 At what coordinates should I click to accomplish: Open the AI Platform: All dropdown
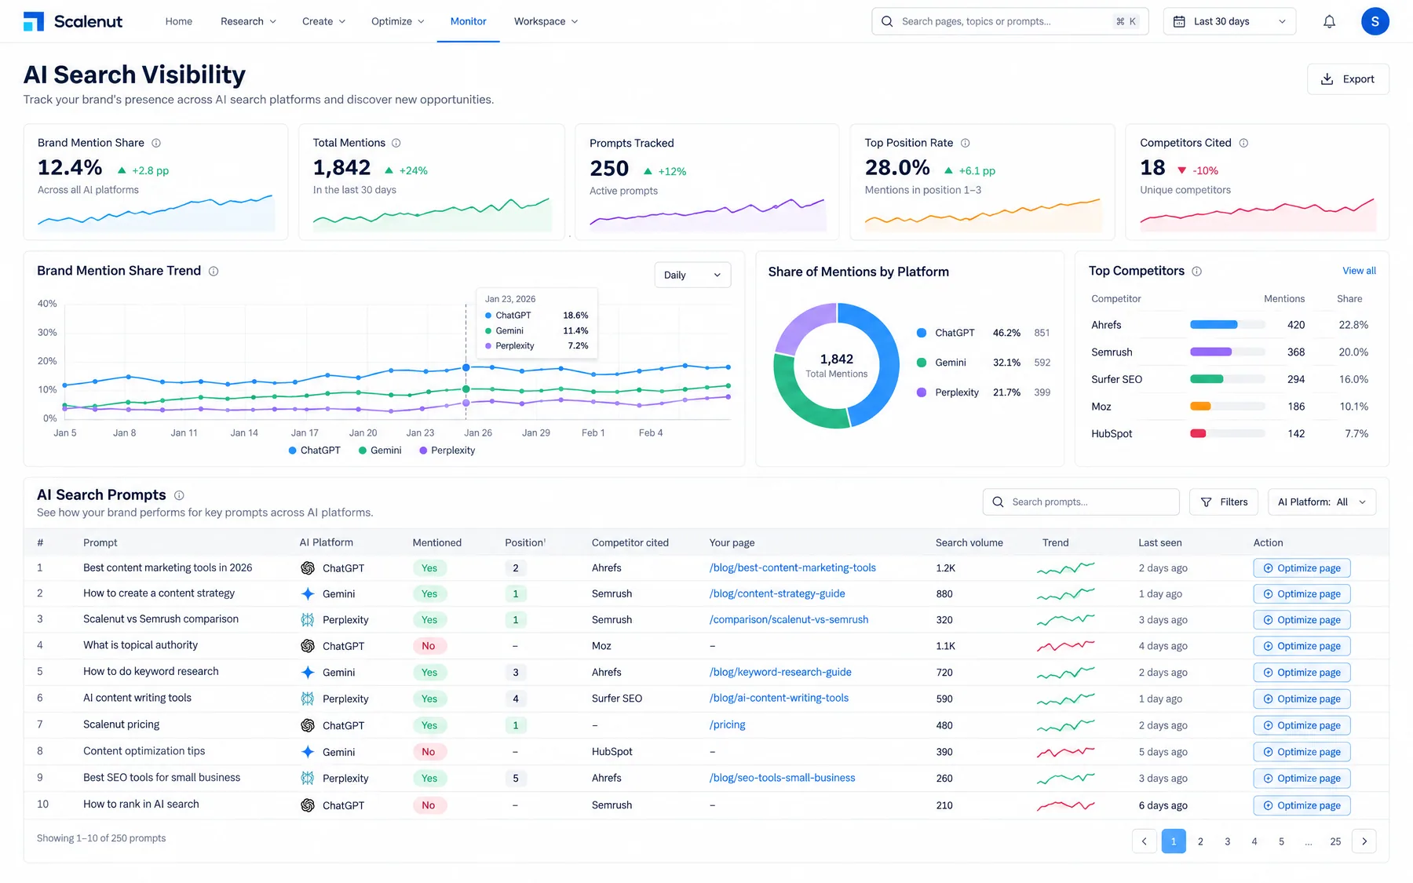coord(1322,502)
